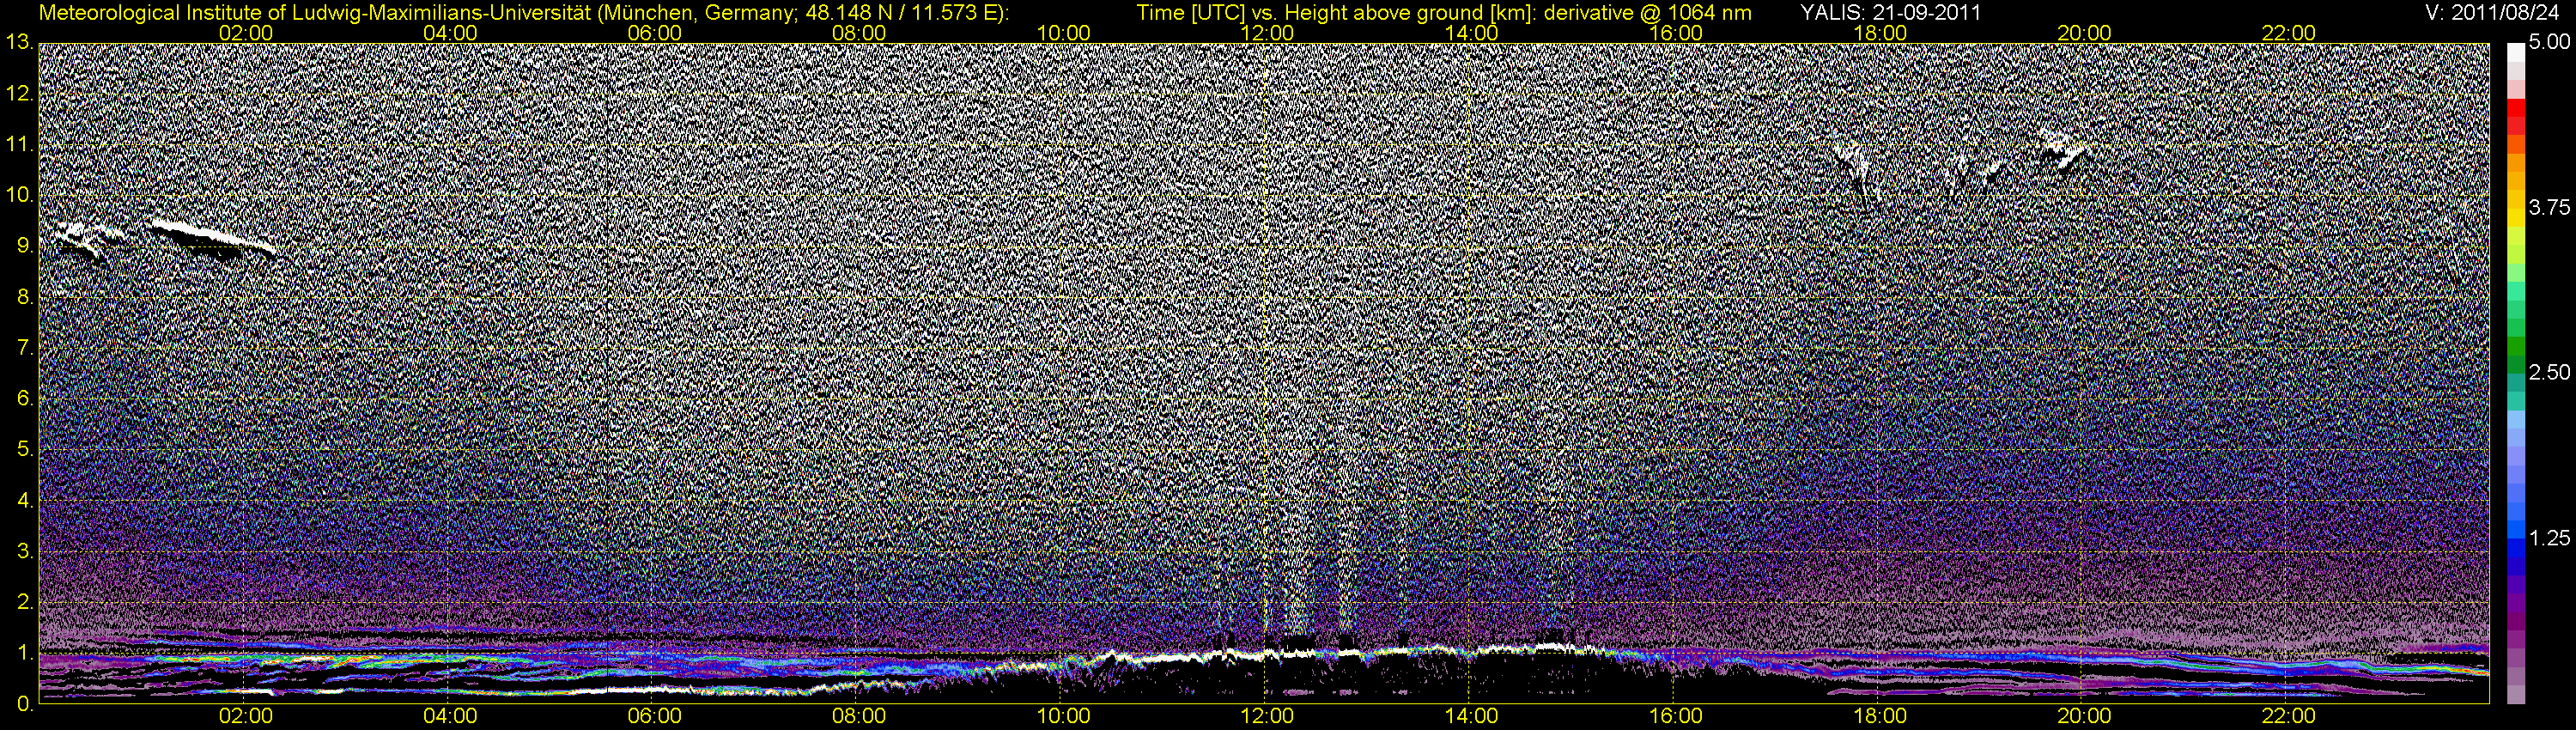This screenshot has height=730, width=2576.
Task: Click the 18:00 label on the top time axis
Action: point(1880,33)
